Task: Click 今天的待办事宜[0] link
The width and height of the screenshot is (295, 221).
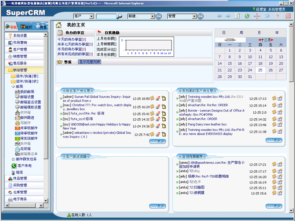Action: pyautogui.click(x=72, y=39)
